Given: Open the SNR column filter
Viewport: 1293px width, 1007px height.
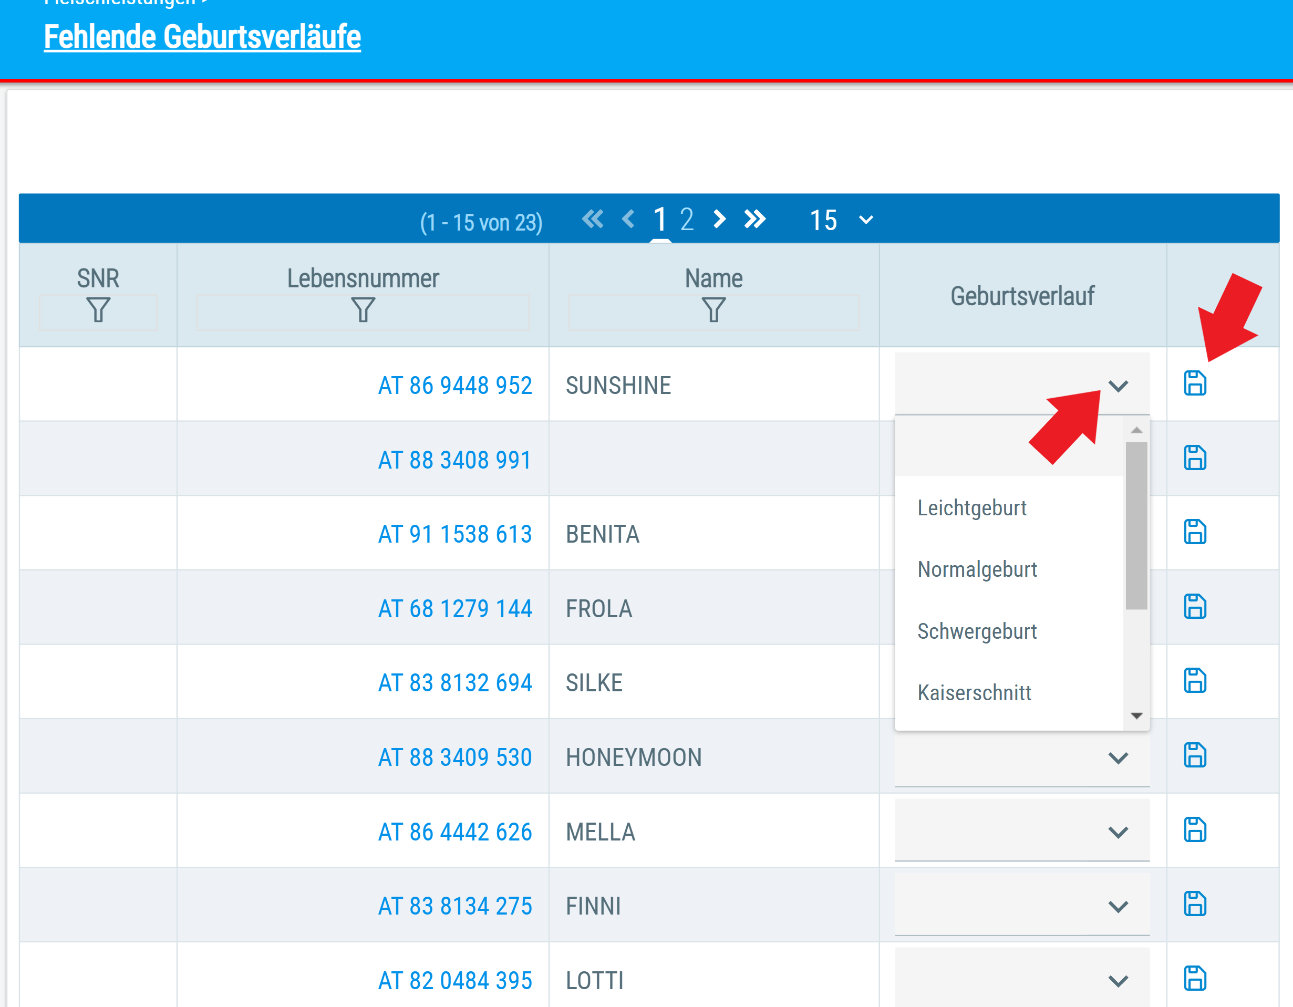Looking at the screenshot, I should tap(98, 310).
